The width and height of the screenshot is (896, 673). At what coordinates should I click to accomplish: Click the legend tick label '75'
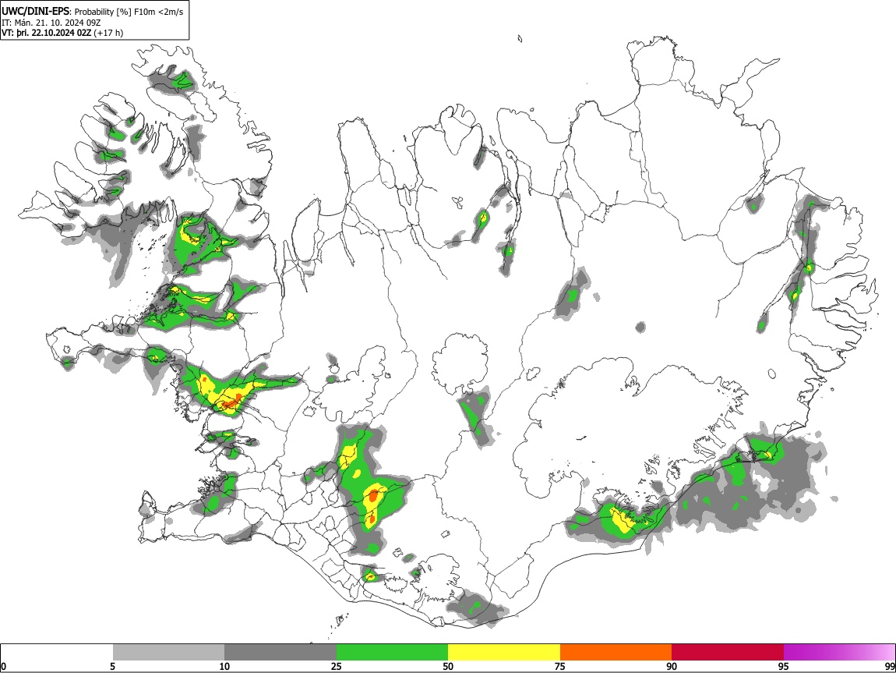coord(559,666)
